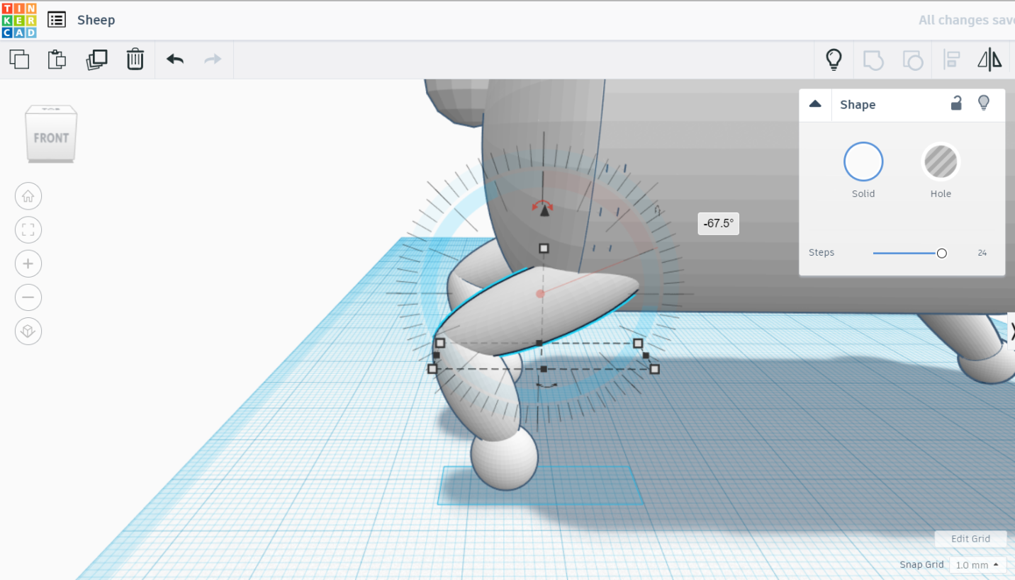This screenshot has height=580, width=1015.
Task: Click the red rotation arrow handle
Action: (543, 205)
